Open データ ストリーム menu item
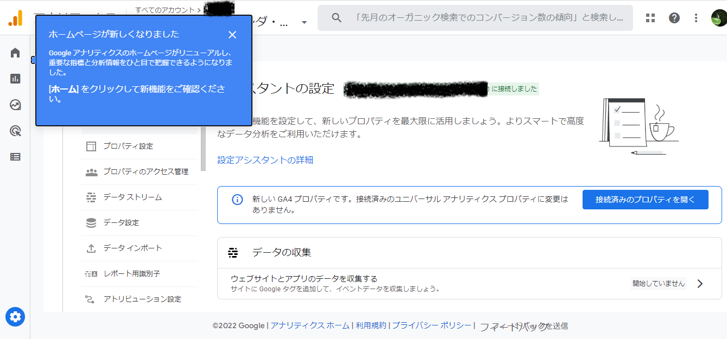This screenshot has height=339, width=727. (x=140, y=197)
